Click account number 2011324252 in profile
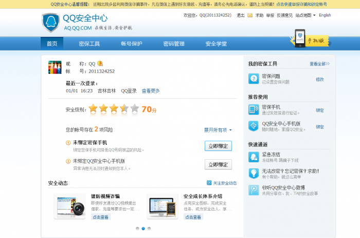The height and width of the screenshot is (238, 360). 102,71
